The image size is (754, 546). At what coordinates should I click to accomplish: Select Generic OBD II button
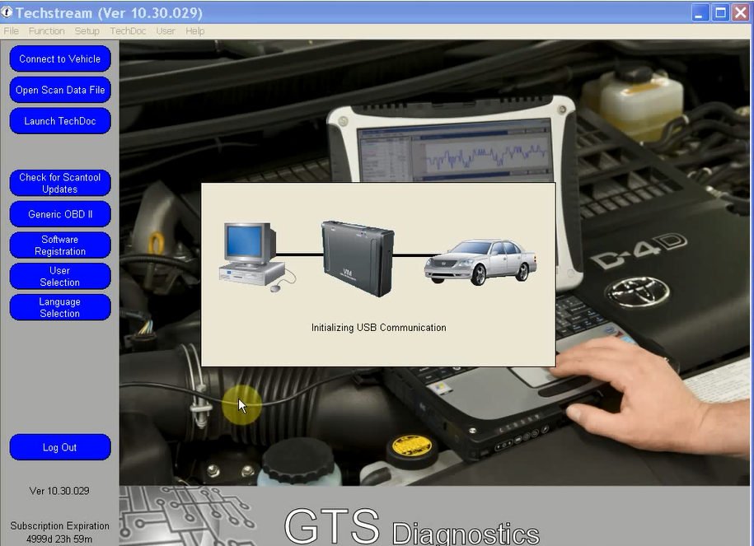point(60,214)
